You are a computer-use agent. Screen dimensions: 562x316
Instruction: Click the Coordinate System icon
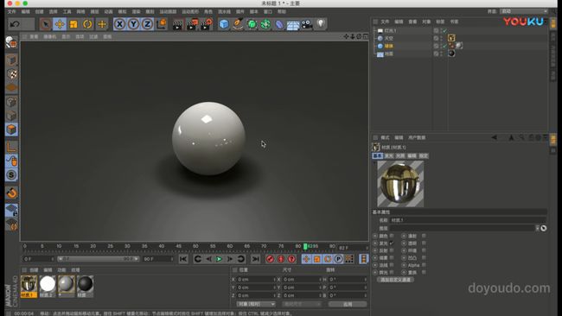coord(162,24)
